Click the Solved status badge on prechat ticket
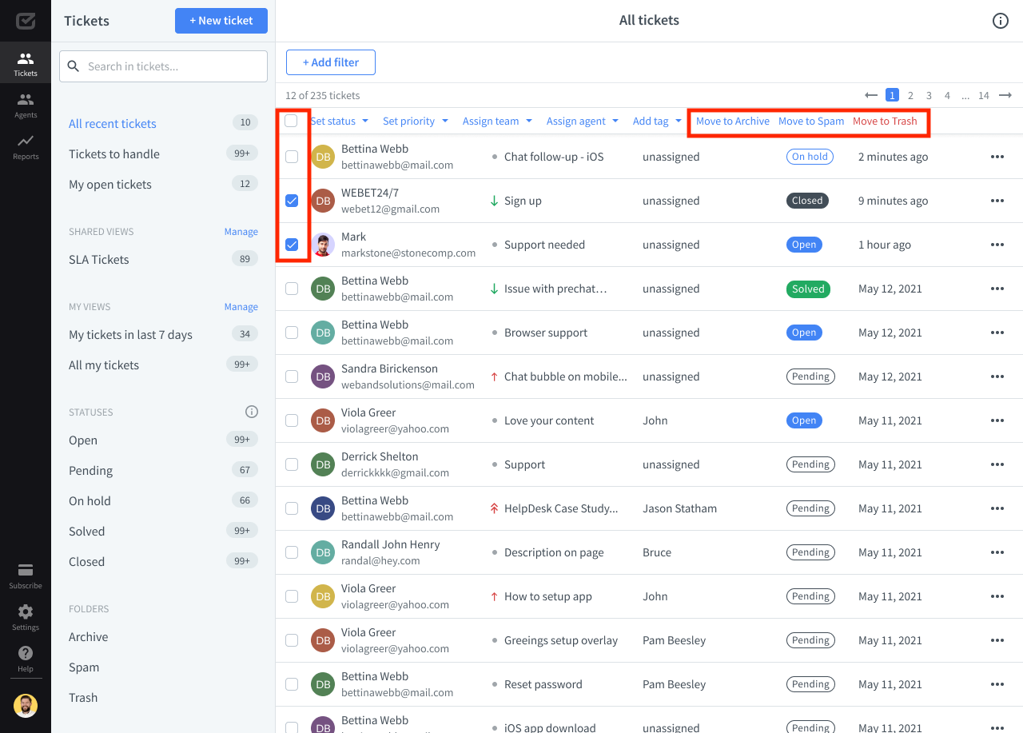 808,289
